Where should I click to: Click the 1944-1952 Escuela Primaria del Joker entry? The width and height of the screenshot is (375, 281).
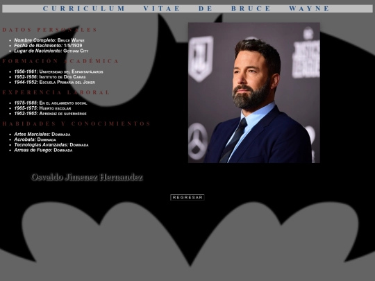pyautogui.click(x=55, y=82)
